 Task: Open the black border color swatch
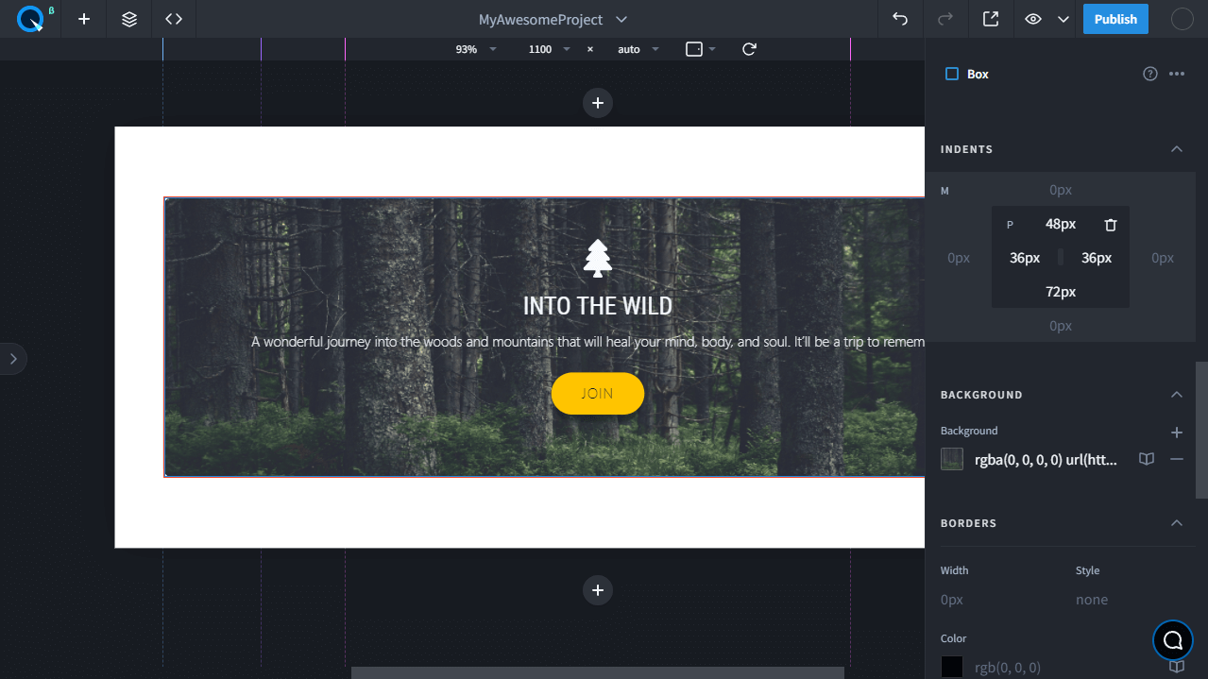click(952, 667)
